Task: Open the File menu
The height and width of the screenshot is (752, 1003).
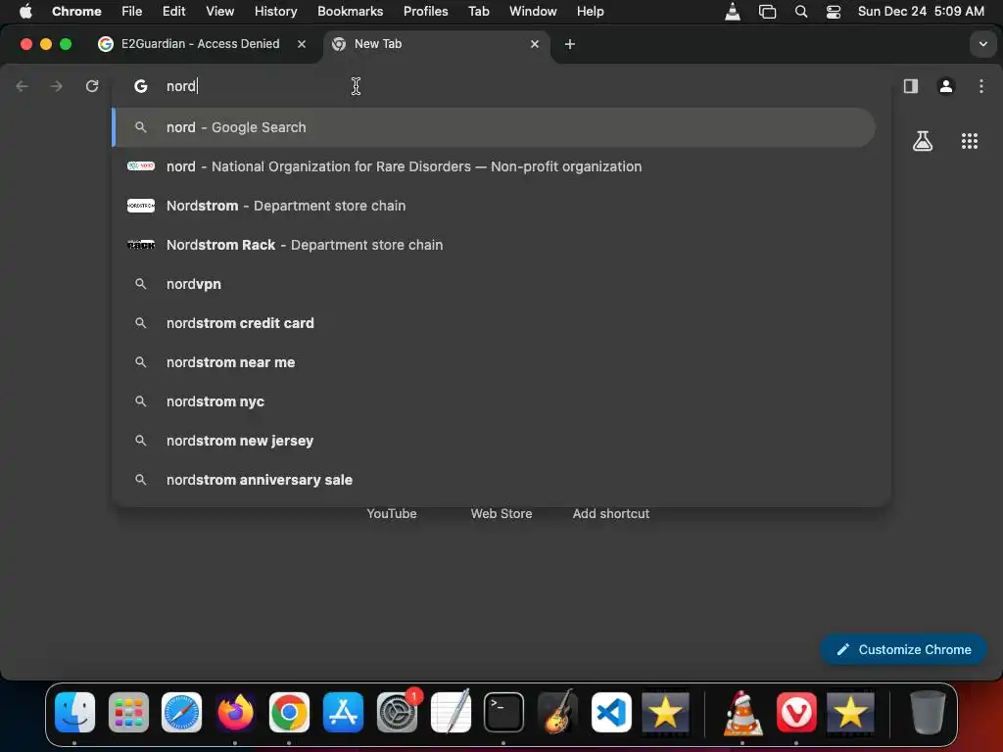Action: click(x=132, y=11)
